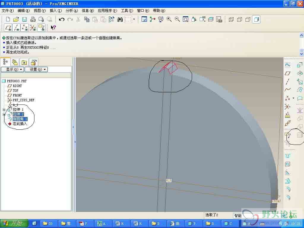Screen dimensions: 304x228
Task: Select the hole tool in the right toolbar
Action: click(x=287, y=156)
